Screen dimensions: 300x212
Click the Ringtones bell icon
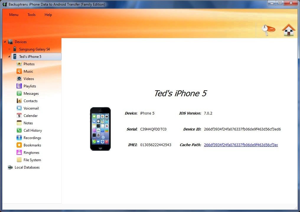point(19,152)
